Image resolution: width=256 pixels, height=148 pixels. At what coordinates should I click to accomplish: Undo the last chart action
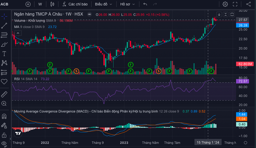click(x=145, y=4)
